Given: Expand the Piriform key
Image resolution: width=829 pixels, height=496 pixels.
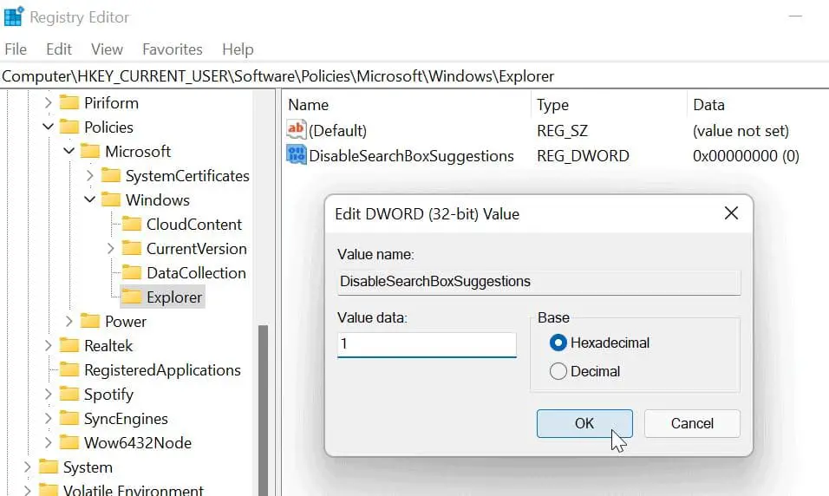Looking at the screenshot, I should [48, 102].
